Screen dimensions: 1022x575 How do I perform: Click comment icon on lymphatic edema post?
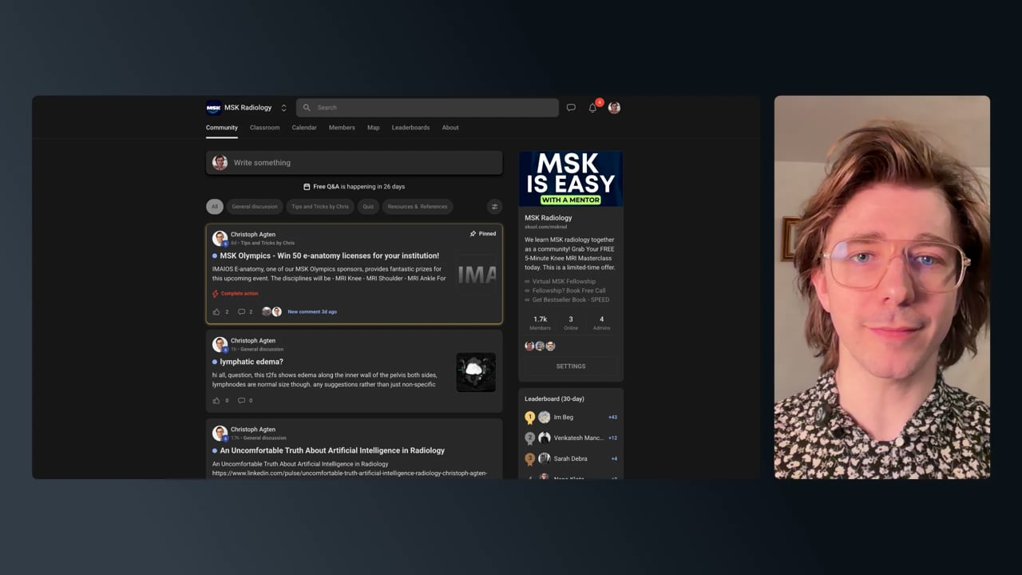click(x=241, y=400)
